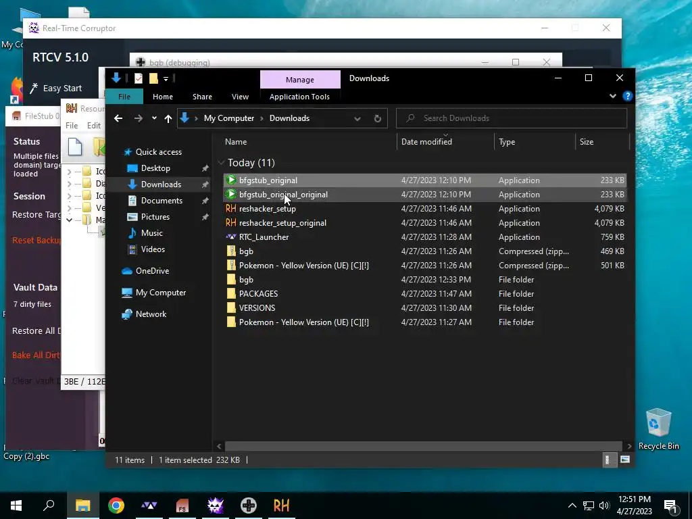
Task: Collapse the Today (11) group
Action: point(221,163)
